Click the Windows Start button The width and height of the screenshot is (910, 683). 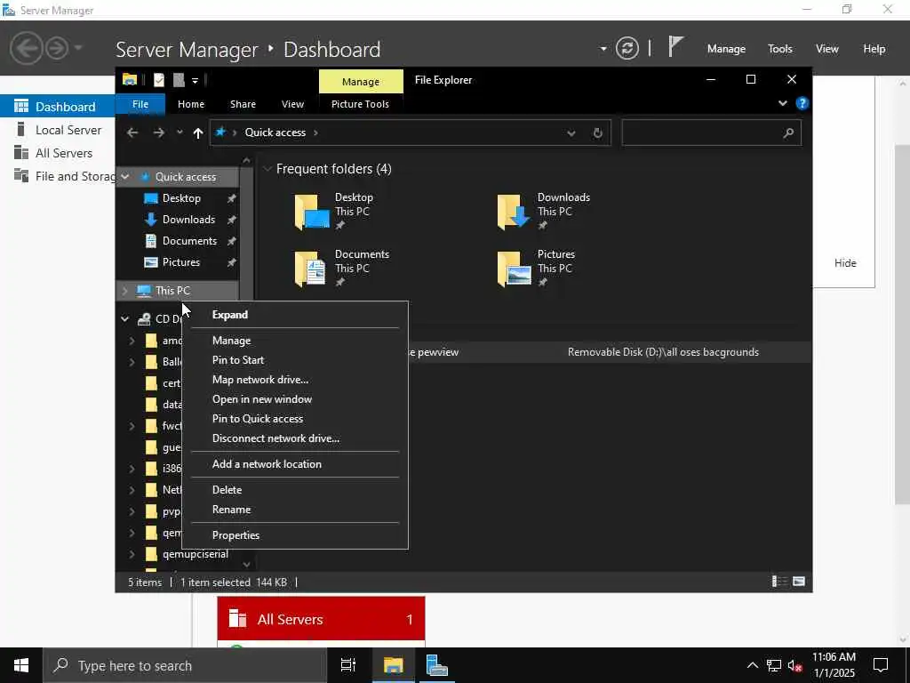point(21,665)
